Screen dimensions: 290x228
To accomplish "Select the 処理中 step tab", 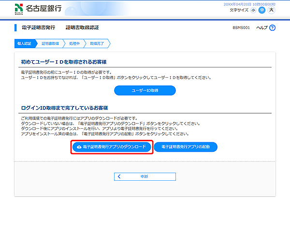I will click(x=74, y=43).
